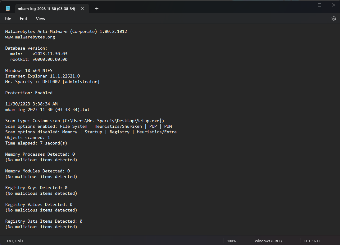Click the Time elapsed: 7 second(s) line

[36, 143]
